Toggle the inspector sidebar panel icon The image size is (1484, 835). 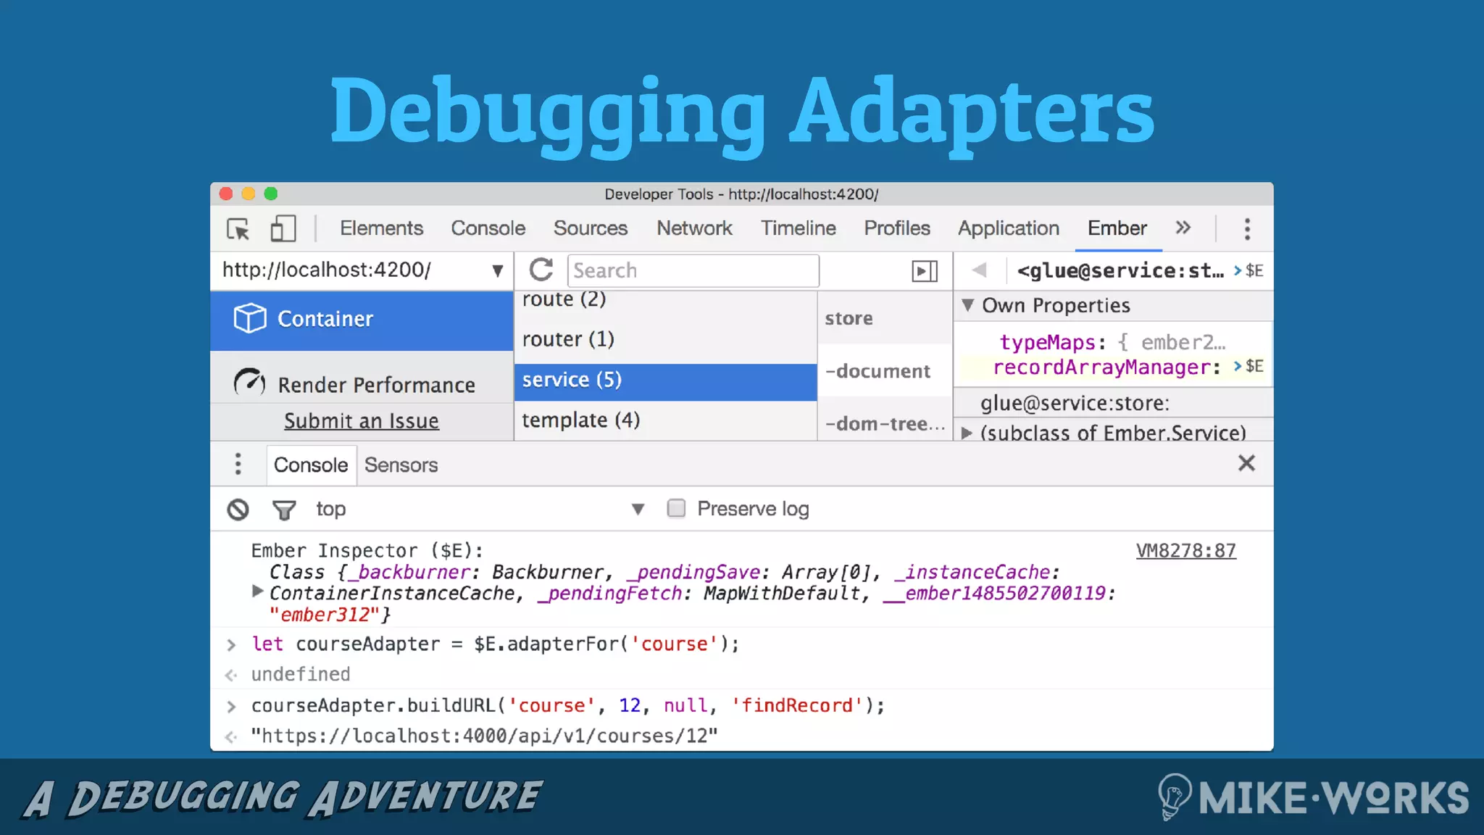tap(925, 271)
